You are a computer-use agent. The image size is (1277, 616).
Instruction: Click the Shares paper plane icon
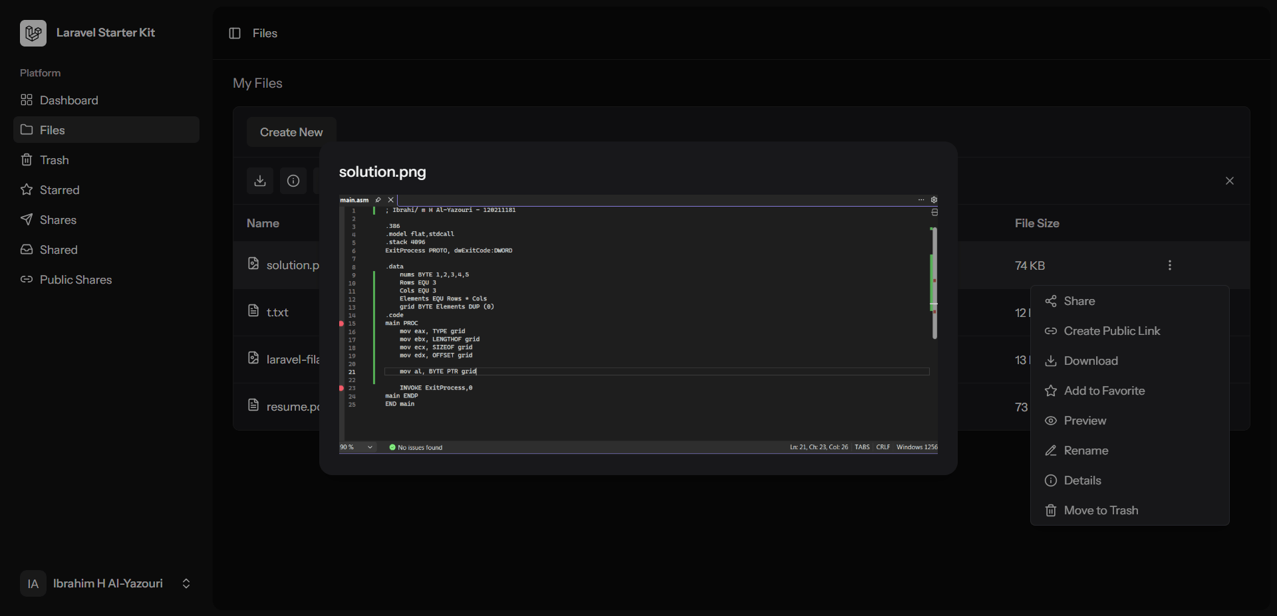point(27,219)
